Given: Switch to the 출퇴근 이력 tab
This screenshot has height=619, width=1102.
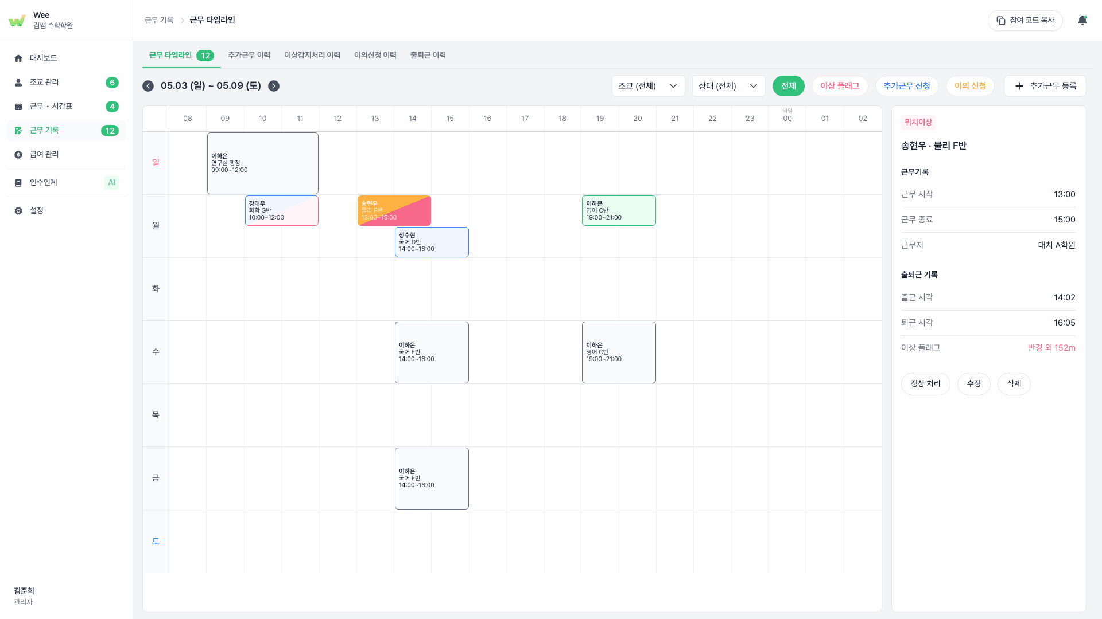Looking at the screenshot, I should [x=428, y=56].
